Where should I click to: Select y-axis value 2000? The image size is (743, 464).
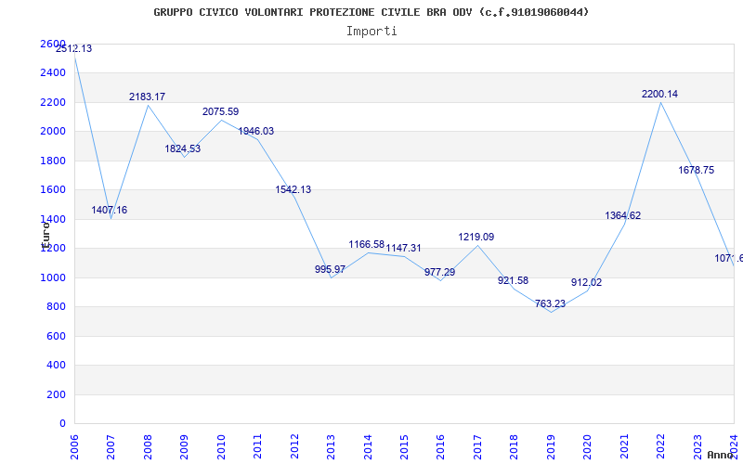53,131
